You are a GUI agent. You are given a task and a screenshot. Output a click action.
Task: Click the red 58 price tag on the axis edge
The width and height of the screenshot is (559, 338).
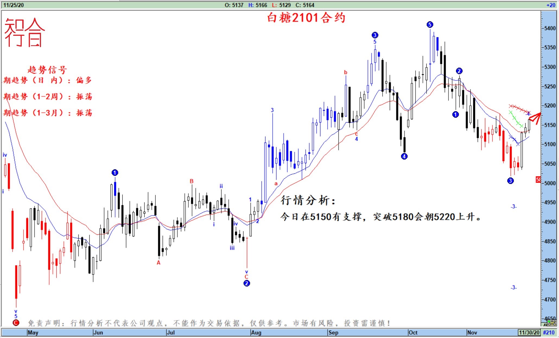click(x=538, y=179)
